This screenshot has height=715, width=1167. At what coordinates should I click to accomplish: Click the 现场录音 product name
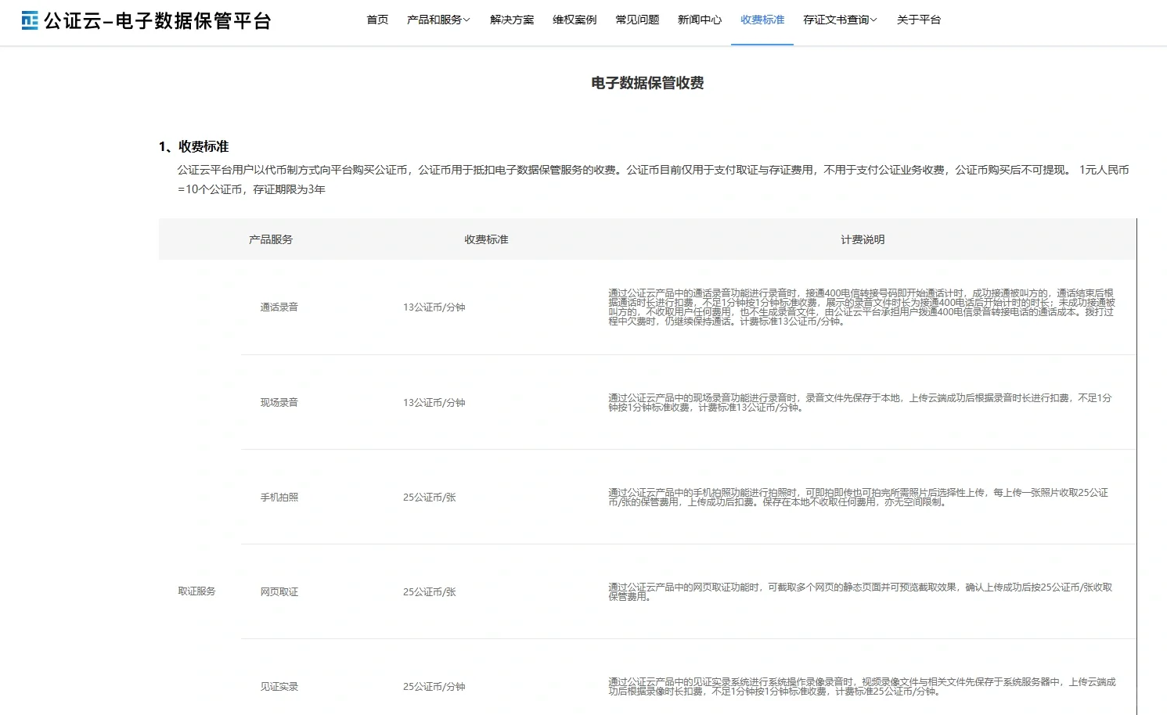click(x=279, y=403)
